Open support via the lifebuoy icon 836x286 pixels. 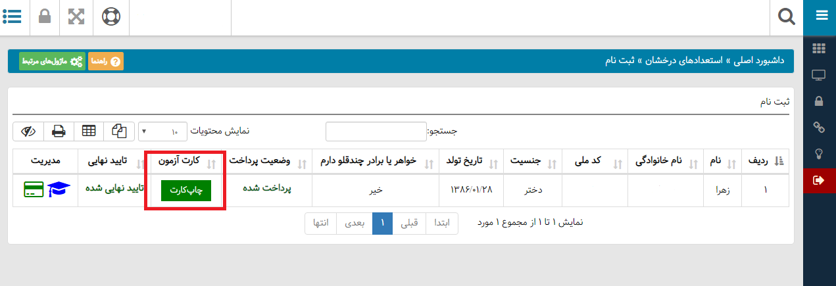[111, 16]
